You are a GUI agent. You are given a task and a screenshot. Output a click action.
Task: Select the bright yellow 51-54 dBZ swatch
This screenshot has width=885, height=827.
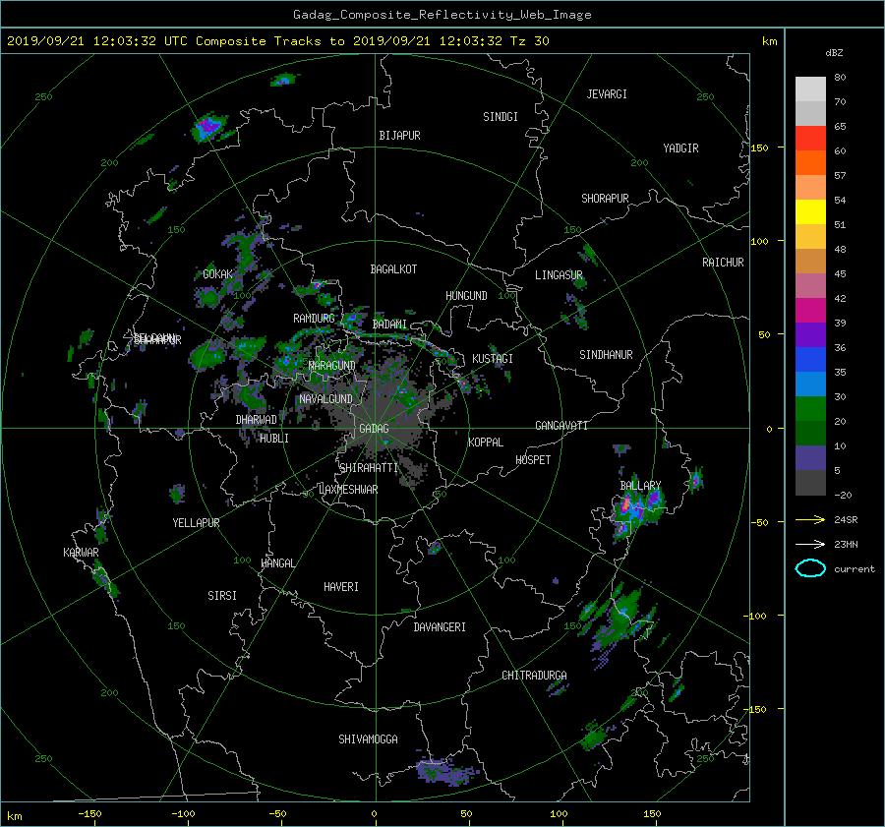[810, 211]
